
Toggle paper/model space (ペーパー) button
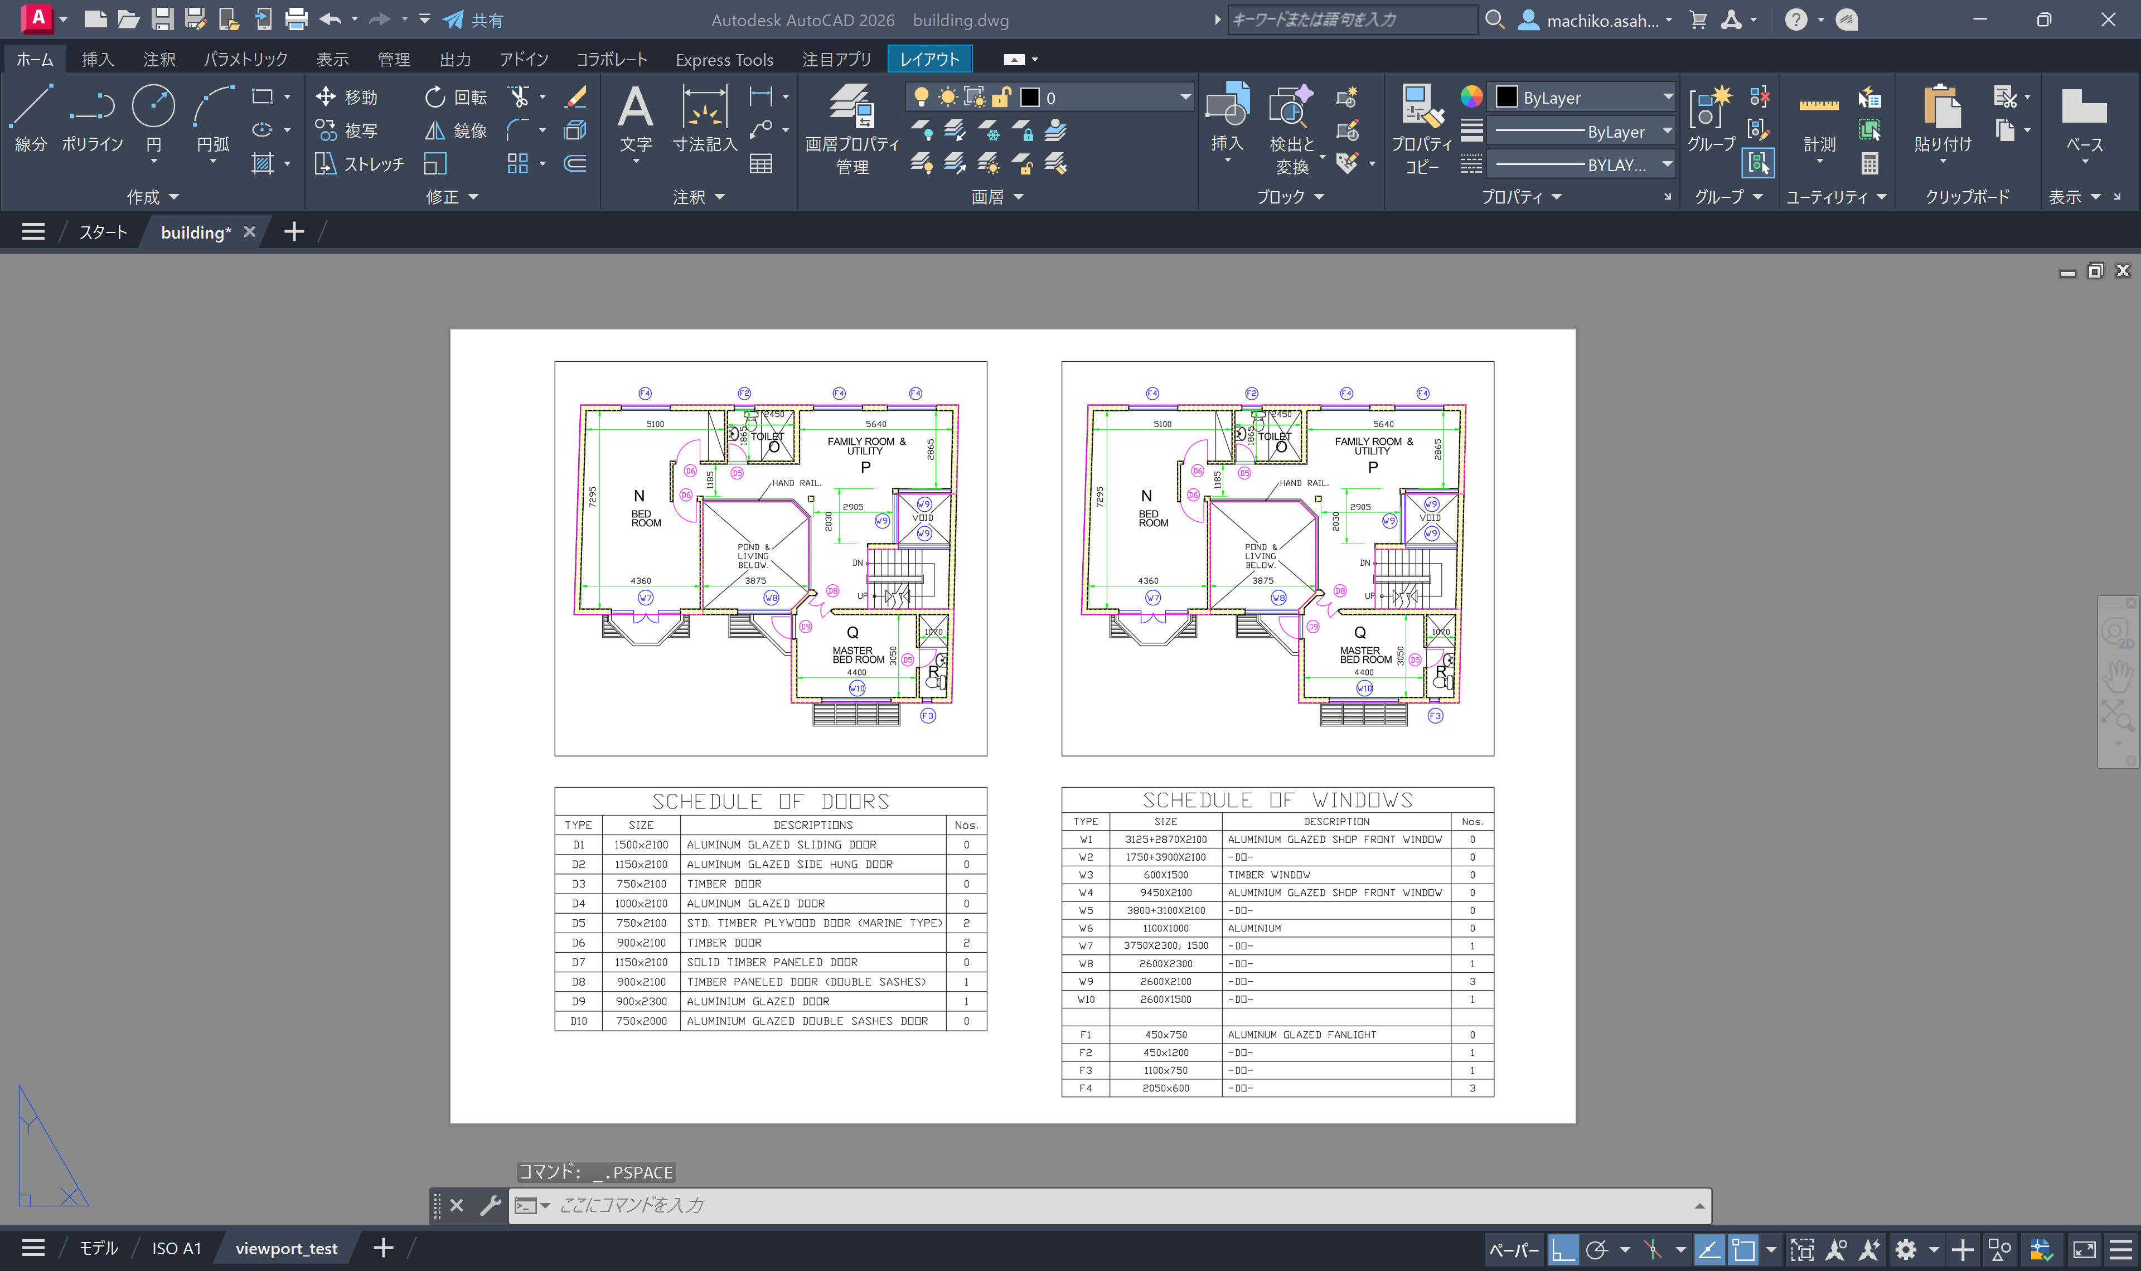coord(1513,1250)
